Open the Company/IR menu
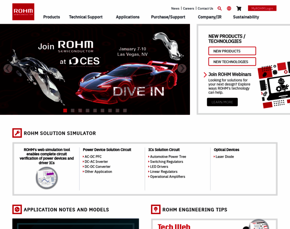290x229 pixels. pos(210,17)
